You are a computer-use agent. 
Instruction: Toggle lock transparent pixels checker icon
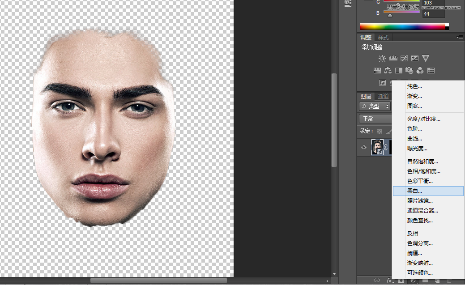pos(380,132)
